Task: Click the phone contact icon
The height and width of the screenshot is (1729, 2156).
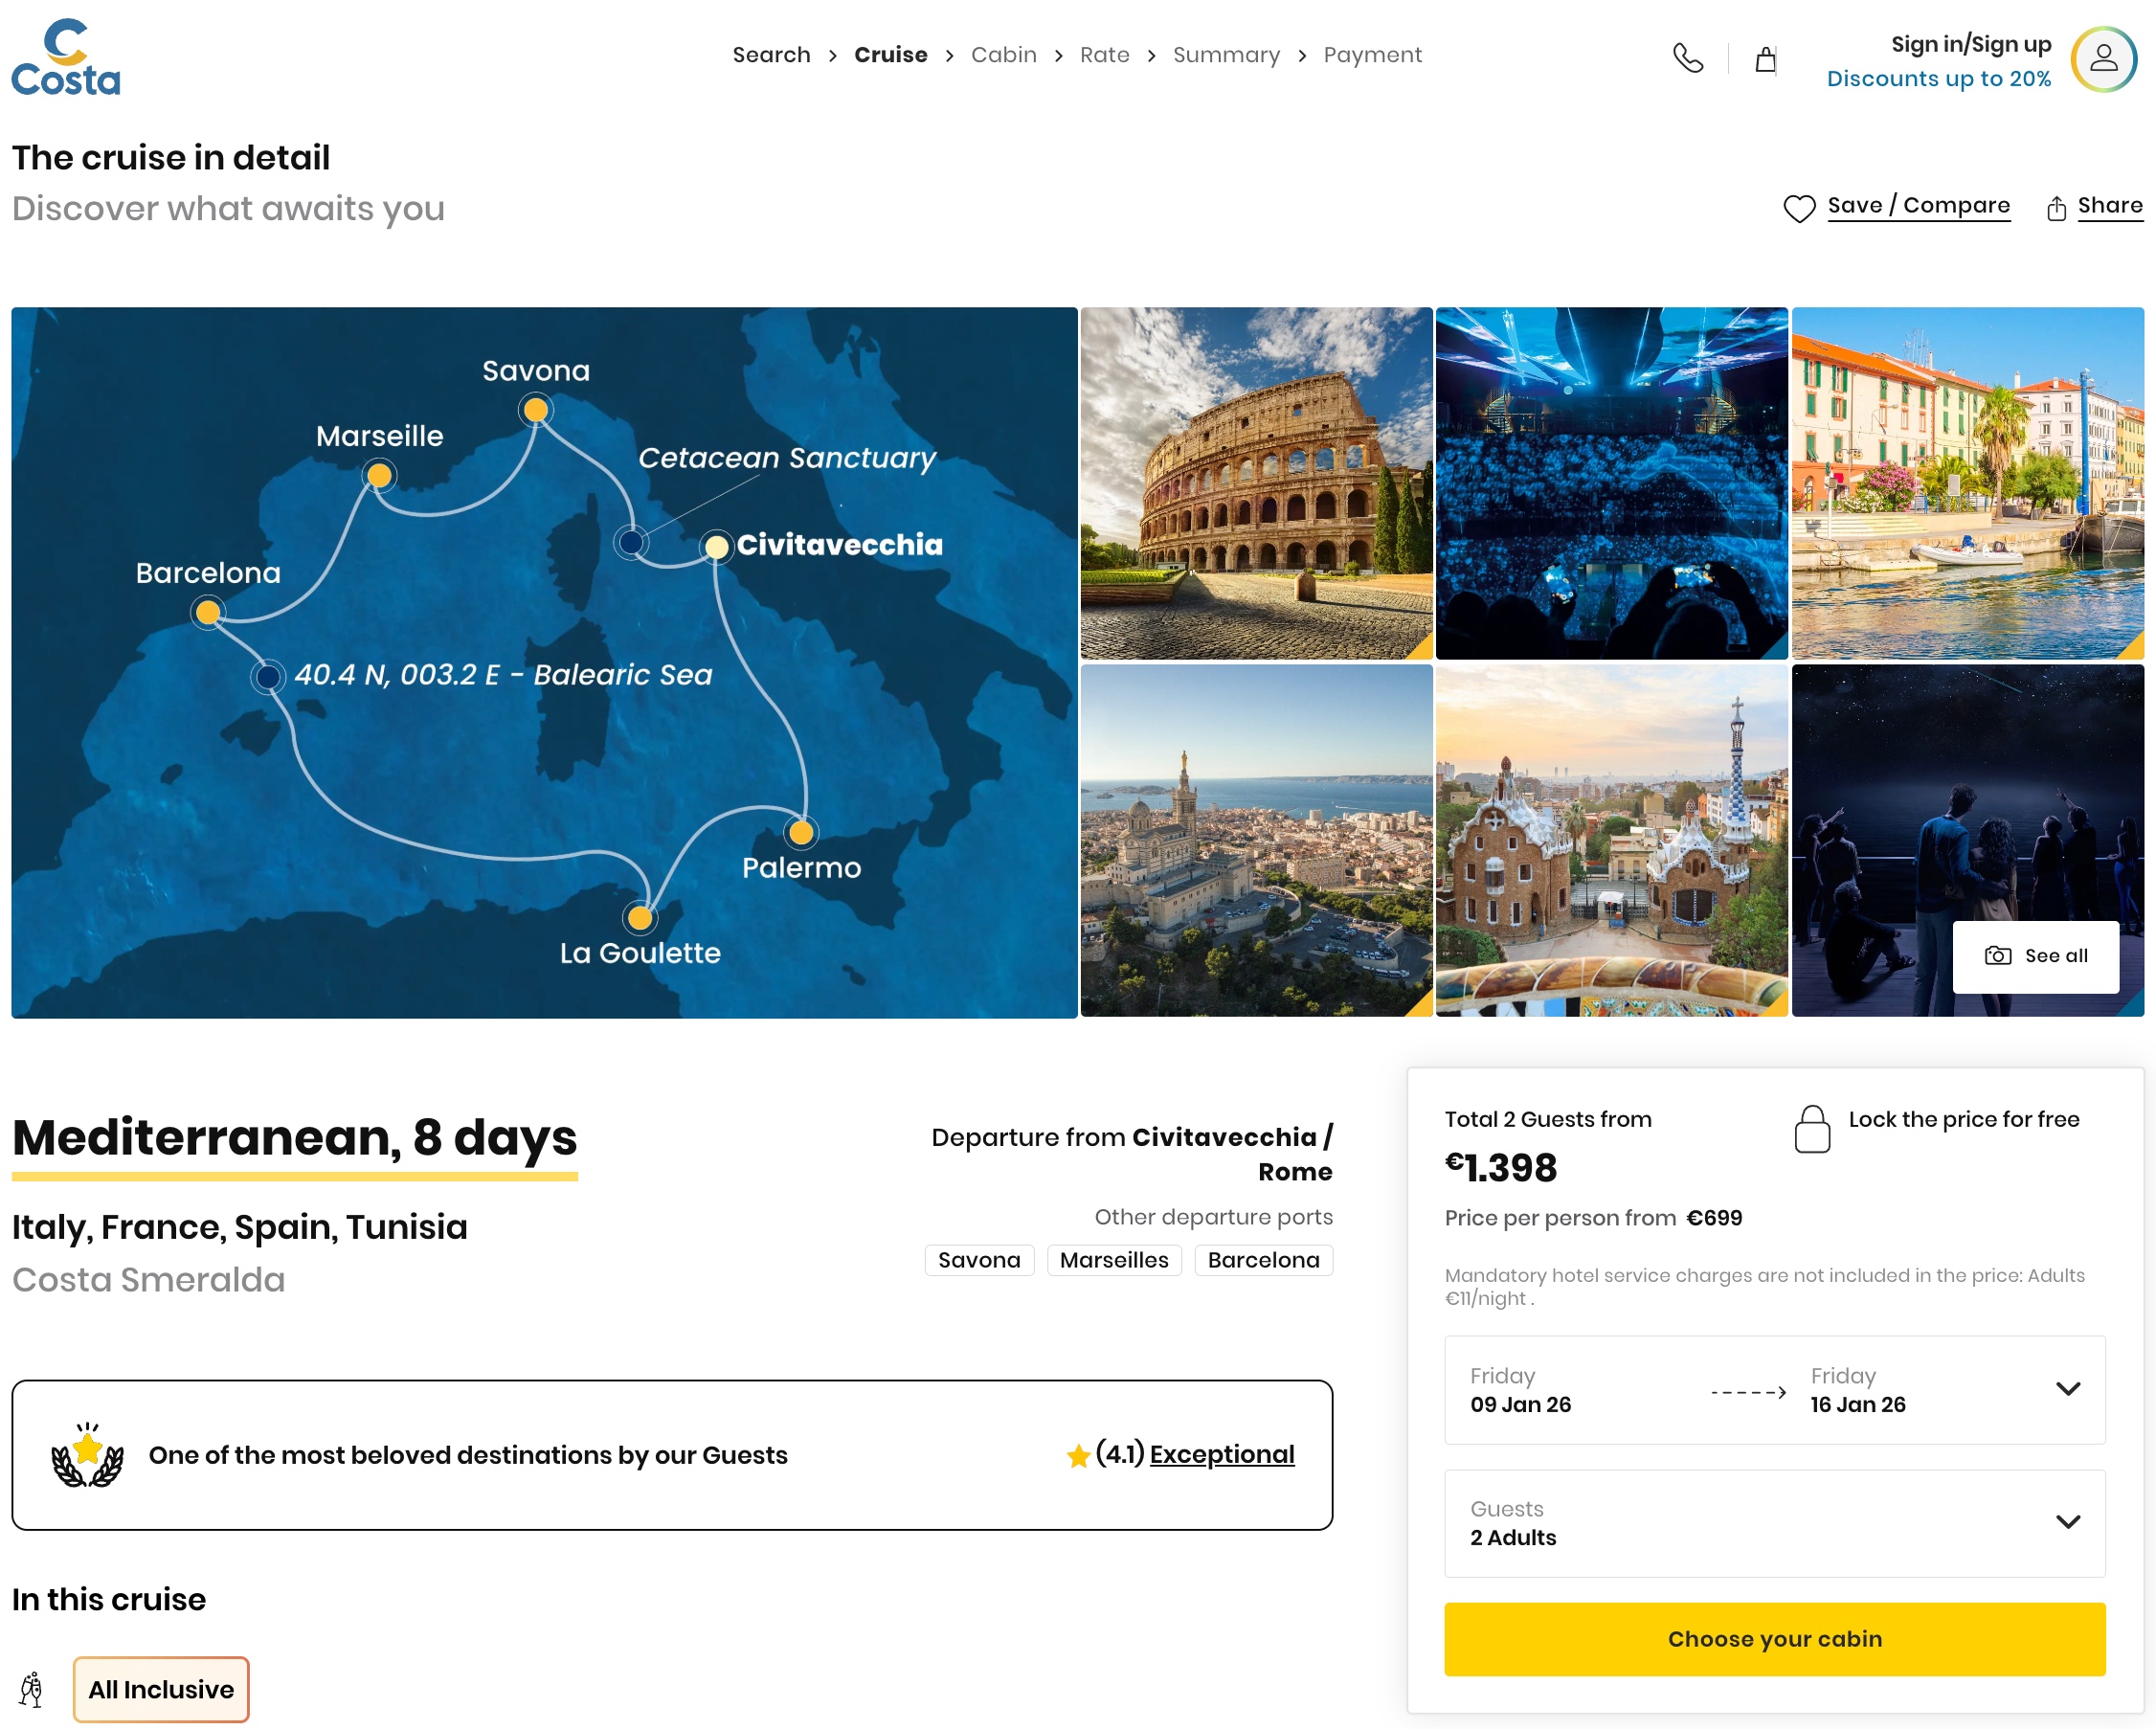Action: tap(1688, 58)
